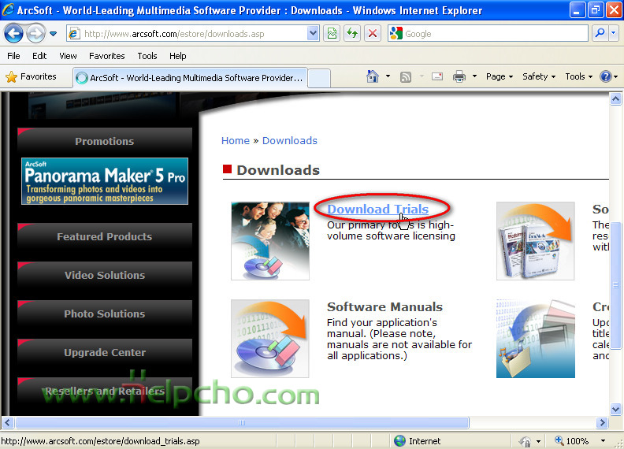Screen dimensions: 624x449
Task: Click the Software Manuals disc thumbnail
Action: (x=270, y=339)
